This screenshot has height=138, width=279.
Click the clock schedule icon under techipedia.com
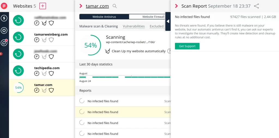click(37, 74)
